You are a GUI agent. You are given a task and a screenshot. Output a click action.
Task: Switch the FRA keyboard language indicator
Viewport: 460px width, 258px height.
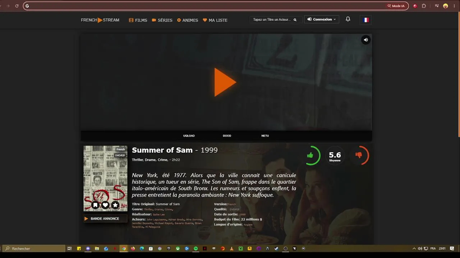[433, 248]
